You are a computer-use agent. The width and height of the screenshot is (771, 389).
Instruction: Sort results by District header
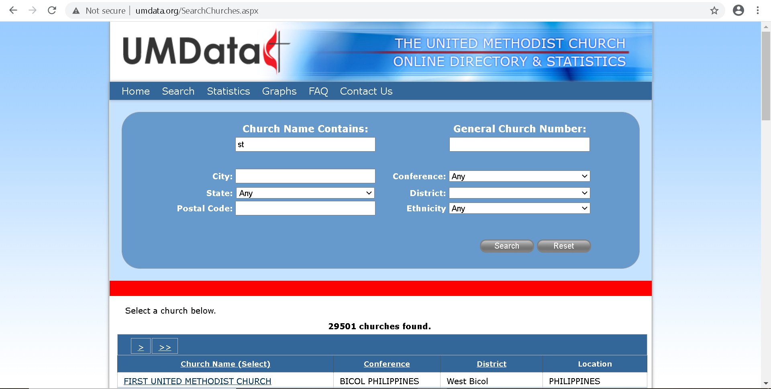(x=492, y=364)
